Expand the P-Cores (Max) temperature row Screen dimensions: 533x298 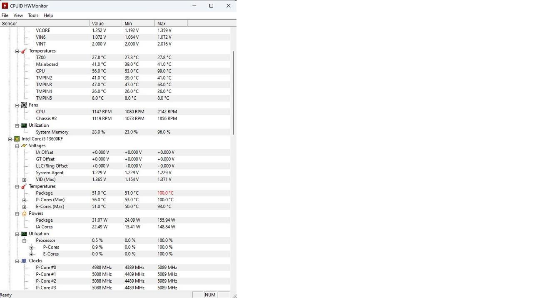click(x=24, y=200)
